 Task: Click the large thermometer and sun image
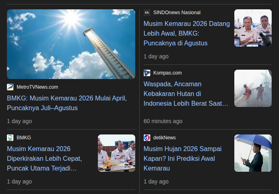pos(71,44)
